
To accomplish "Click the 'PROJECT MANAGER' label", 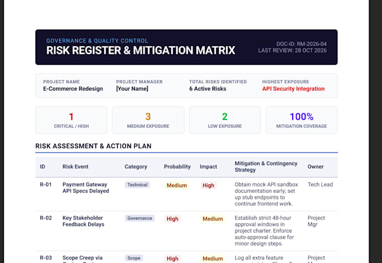I will click(139, 82).
